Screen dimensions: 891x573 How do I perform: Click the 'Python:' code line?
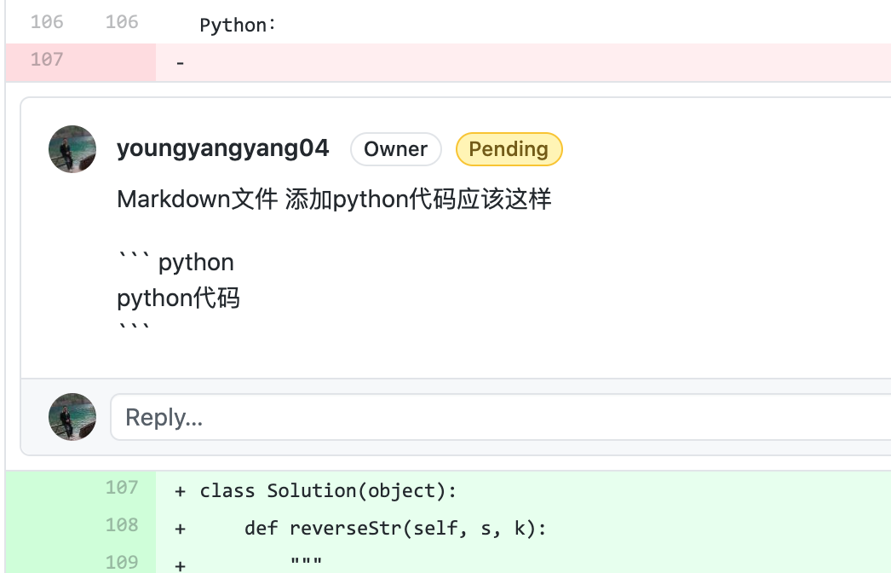coord(238,25)
